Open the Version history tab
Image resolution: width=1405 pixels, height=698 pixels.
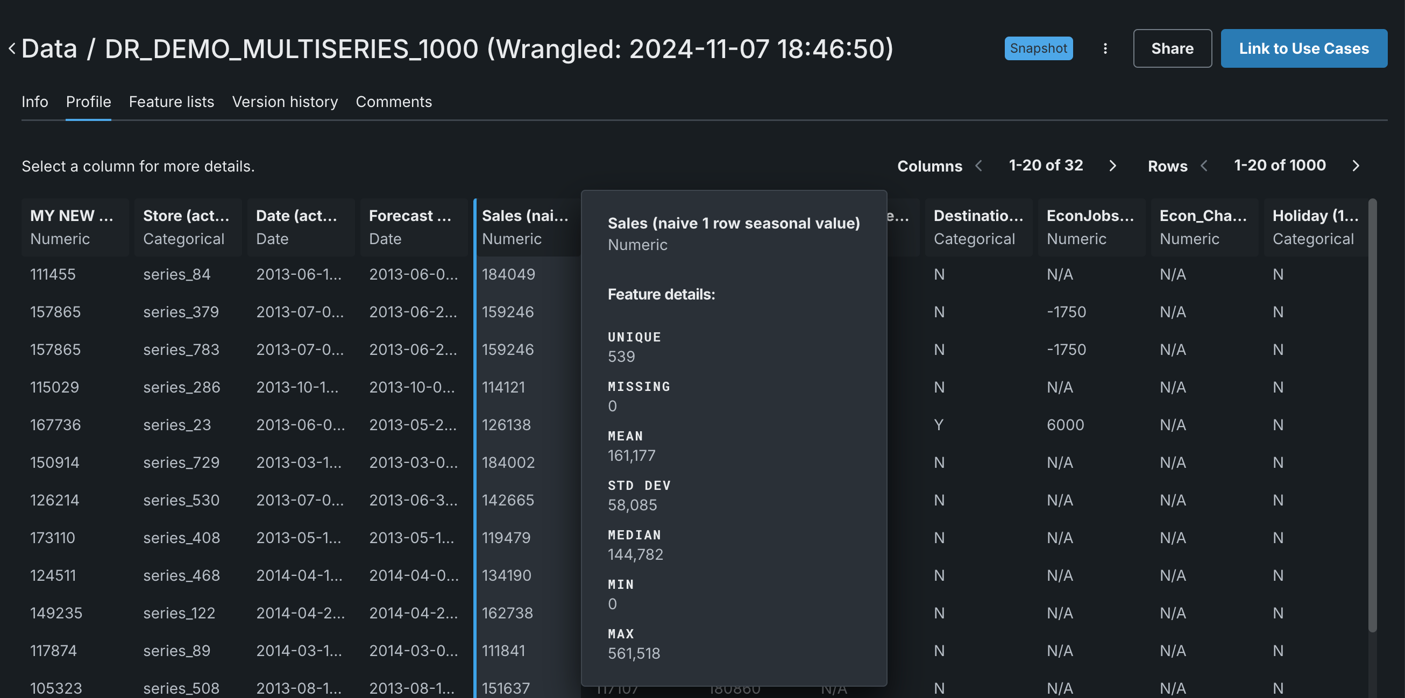point(285,102)
